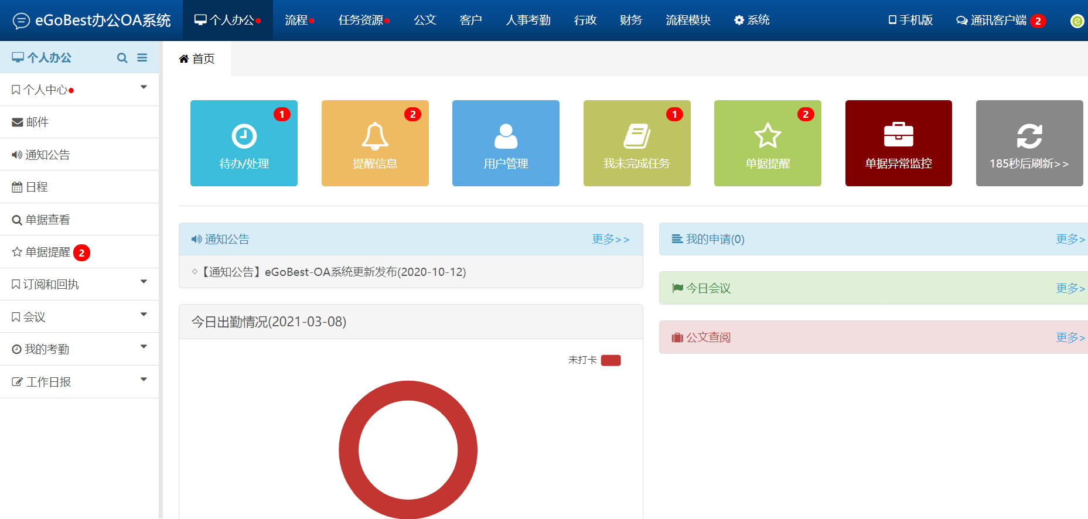The width and height of the screenshot is (1088, 519).
Task: Expand the 工作日报 sidebar section
Action: [x=79, y=382]
